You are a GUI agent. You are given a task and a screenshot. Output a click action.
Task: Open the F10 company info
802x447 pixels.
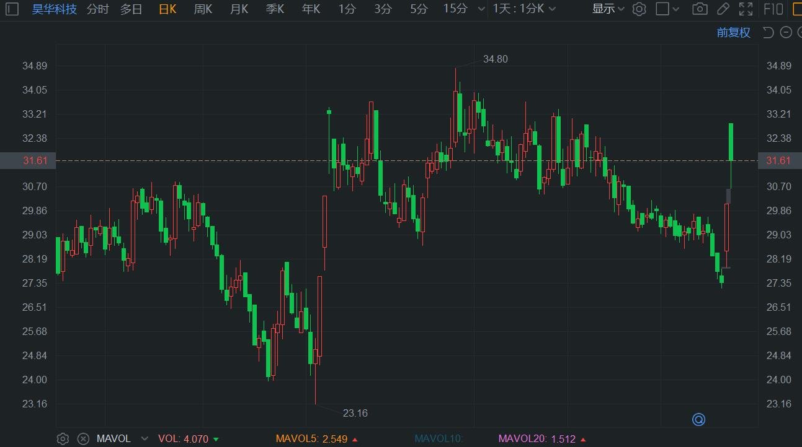click(773, 9)
